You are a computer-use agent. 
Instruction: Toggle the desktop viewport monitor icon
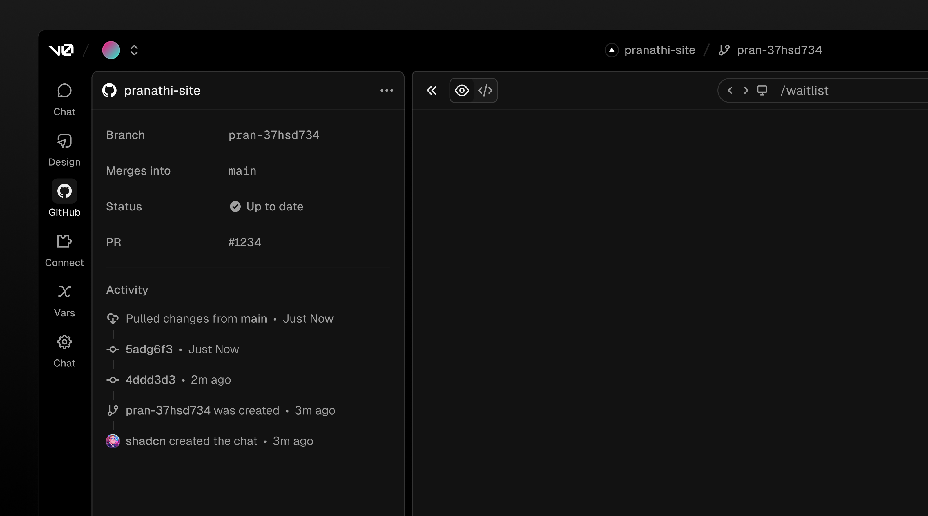(x=763, y=90)
